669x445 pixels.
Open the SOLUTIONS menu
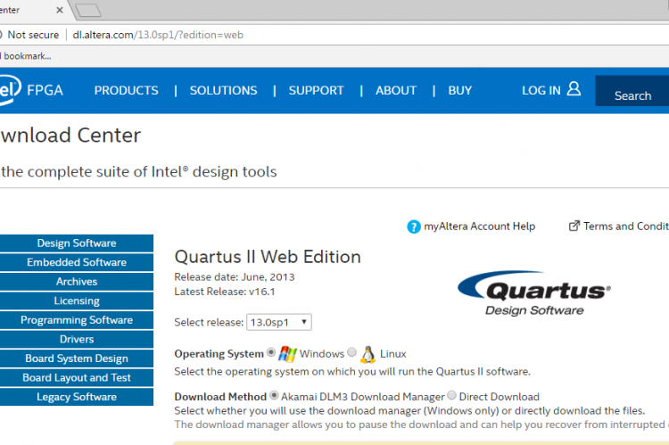pos(224,90)
